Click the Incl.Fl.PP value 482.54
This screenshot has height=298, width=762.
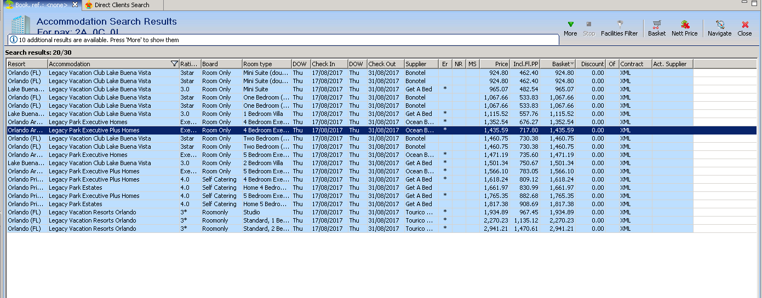(x=528, y=89)
